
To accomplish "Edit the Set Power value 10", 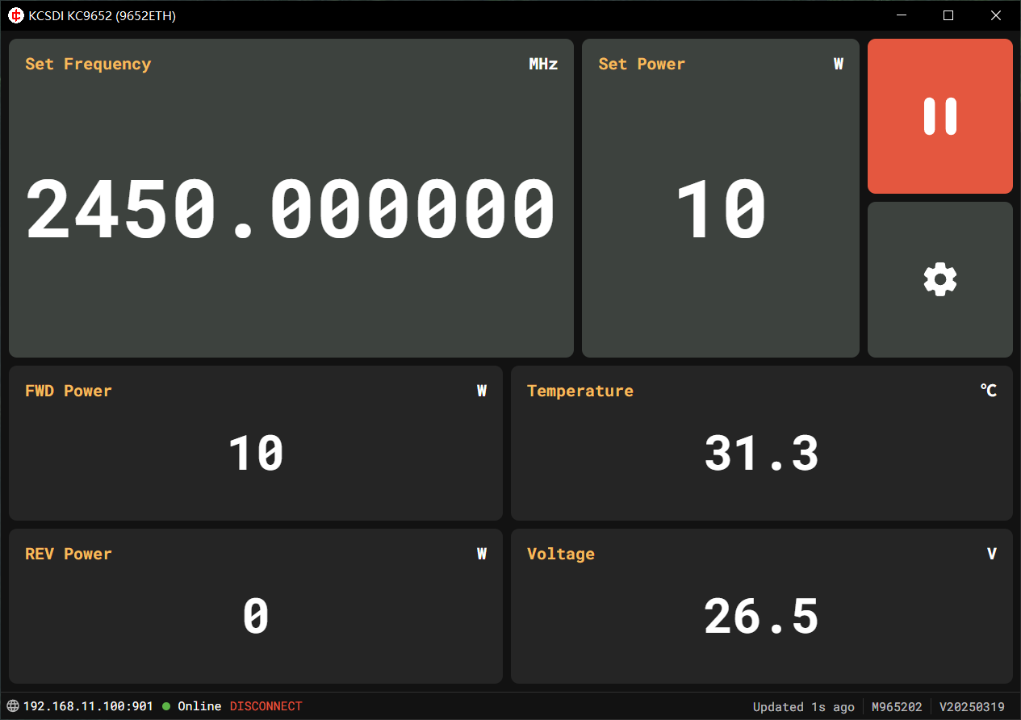I will click(x=720, y=210).
